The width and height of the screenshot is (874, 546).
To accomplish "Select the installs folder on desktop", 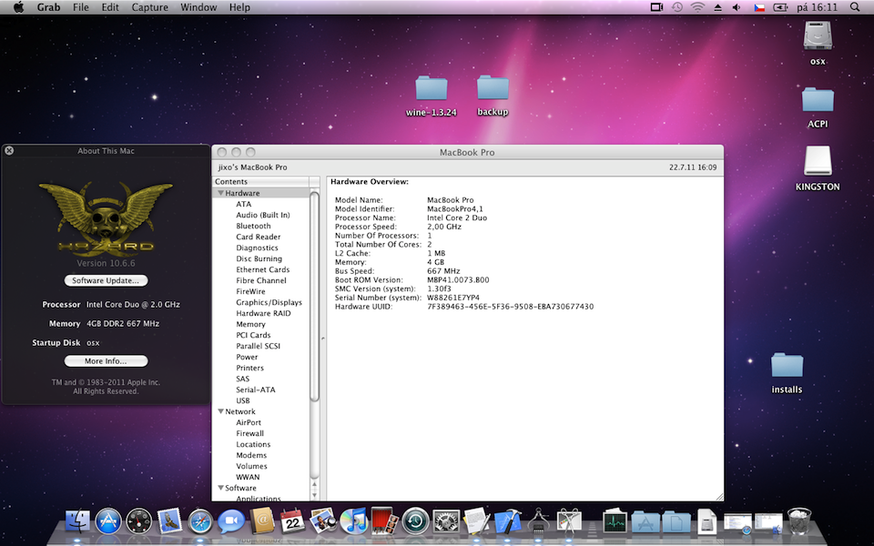I will (x=787, y=366).
